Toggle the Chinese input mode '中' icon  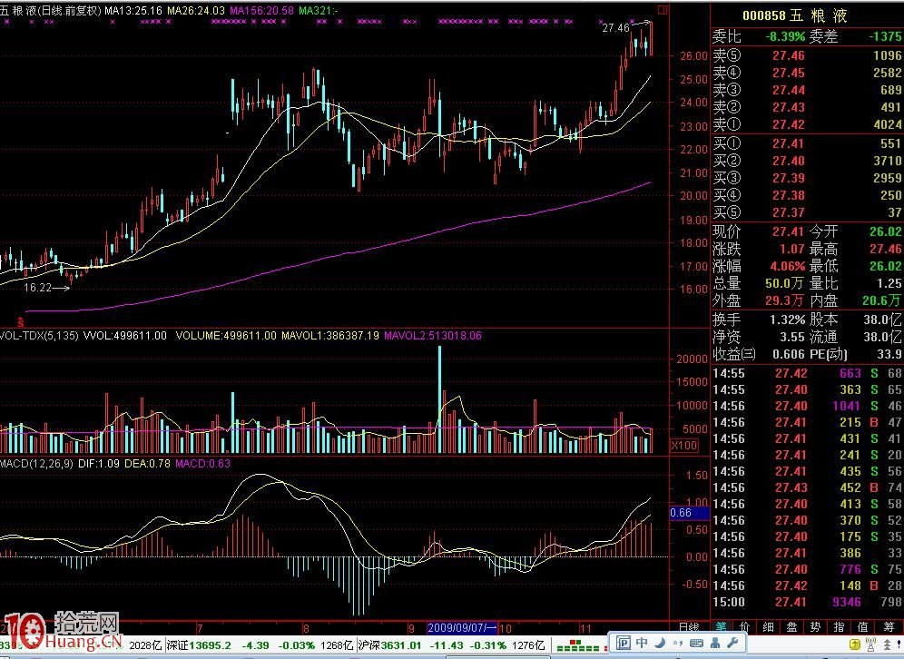[642, 643]
